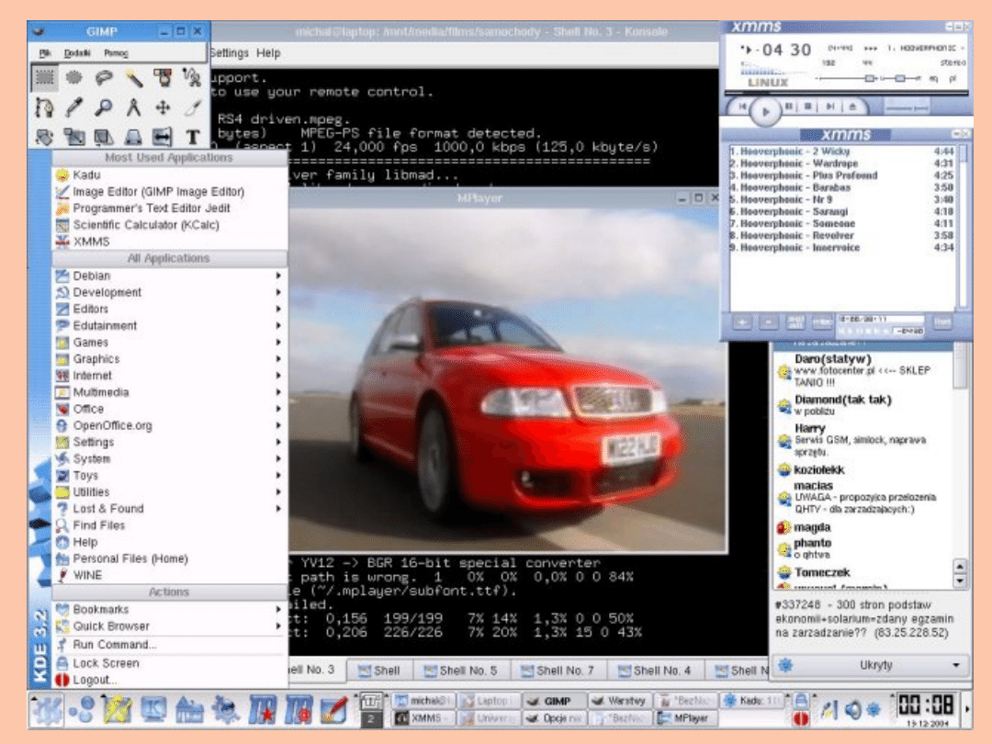The height and width of the screenshot is (744, 992).
Task: Click the Warstwy taskbar button
Action: (619, 701)
